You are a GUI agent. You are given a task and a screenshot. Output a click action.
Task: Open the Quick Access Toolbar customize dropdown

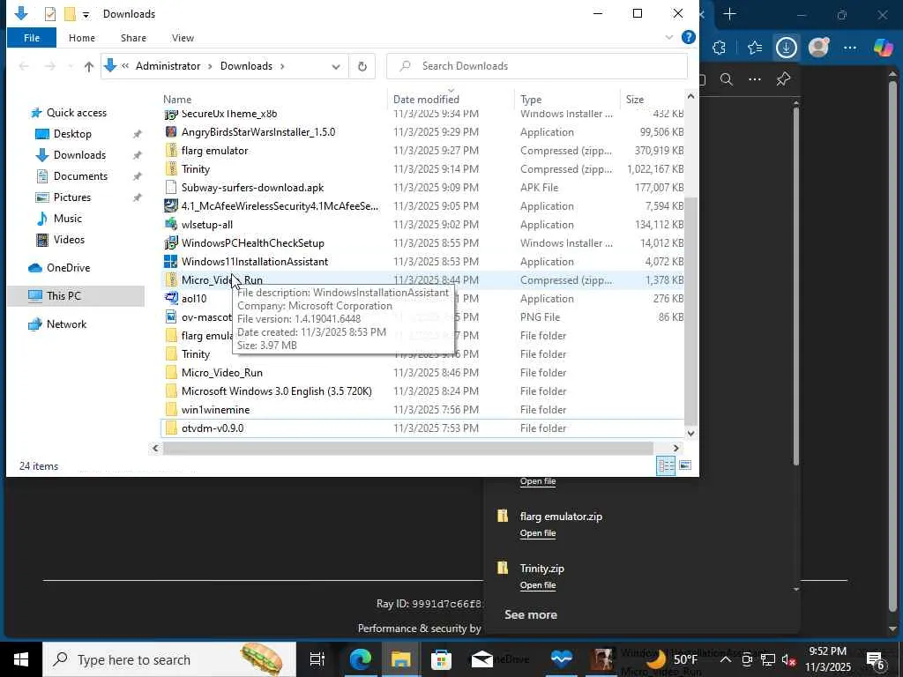(86, 14)
